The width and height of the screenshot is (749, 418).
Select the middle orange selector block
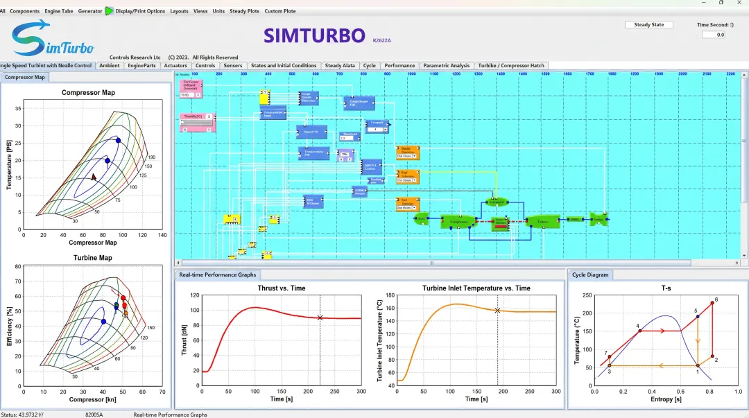tap(408, 177)
